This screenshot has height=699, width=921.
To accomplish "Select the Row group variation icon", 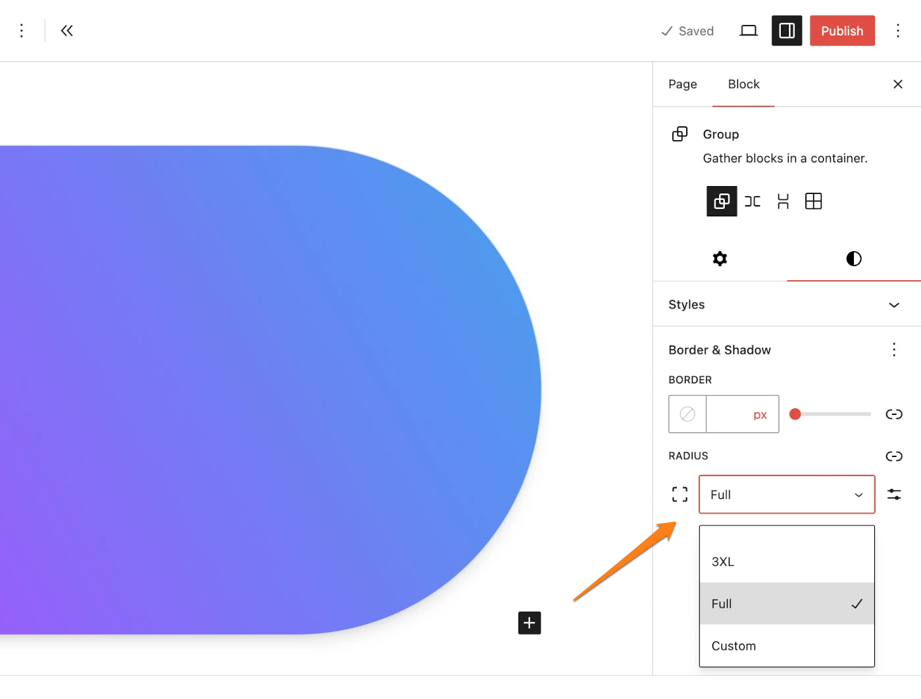I will [x=752, y=201].
